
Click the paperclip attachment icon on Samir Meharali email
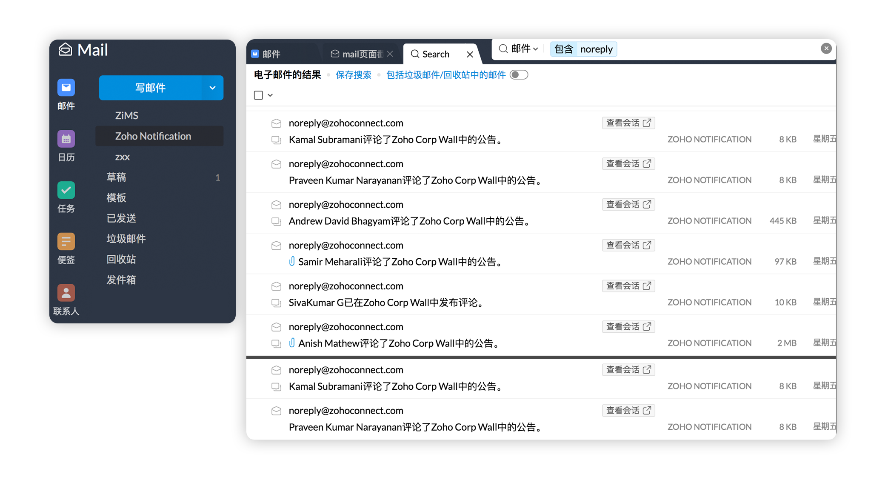pos(292,261)
